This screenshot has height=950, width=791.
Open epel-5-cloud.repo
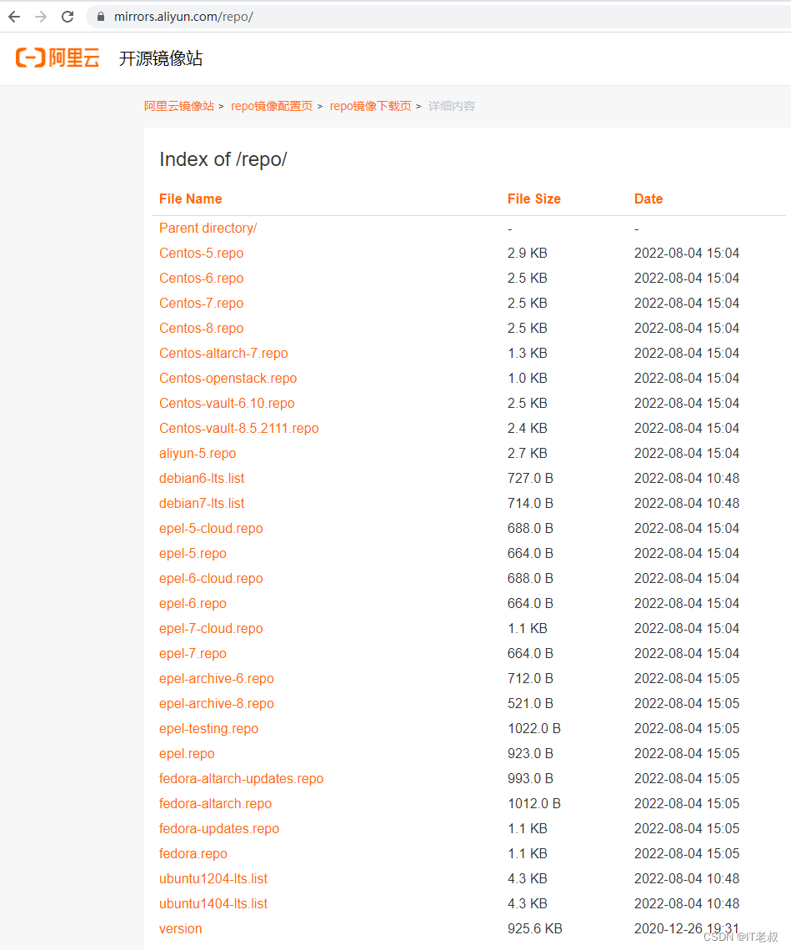[x=211, y=528]
